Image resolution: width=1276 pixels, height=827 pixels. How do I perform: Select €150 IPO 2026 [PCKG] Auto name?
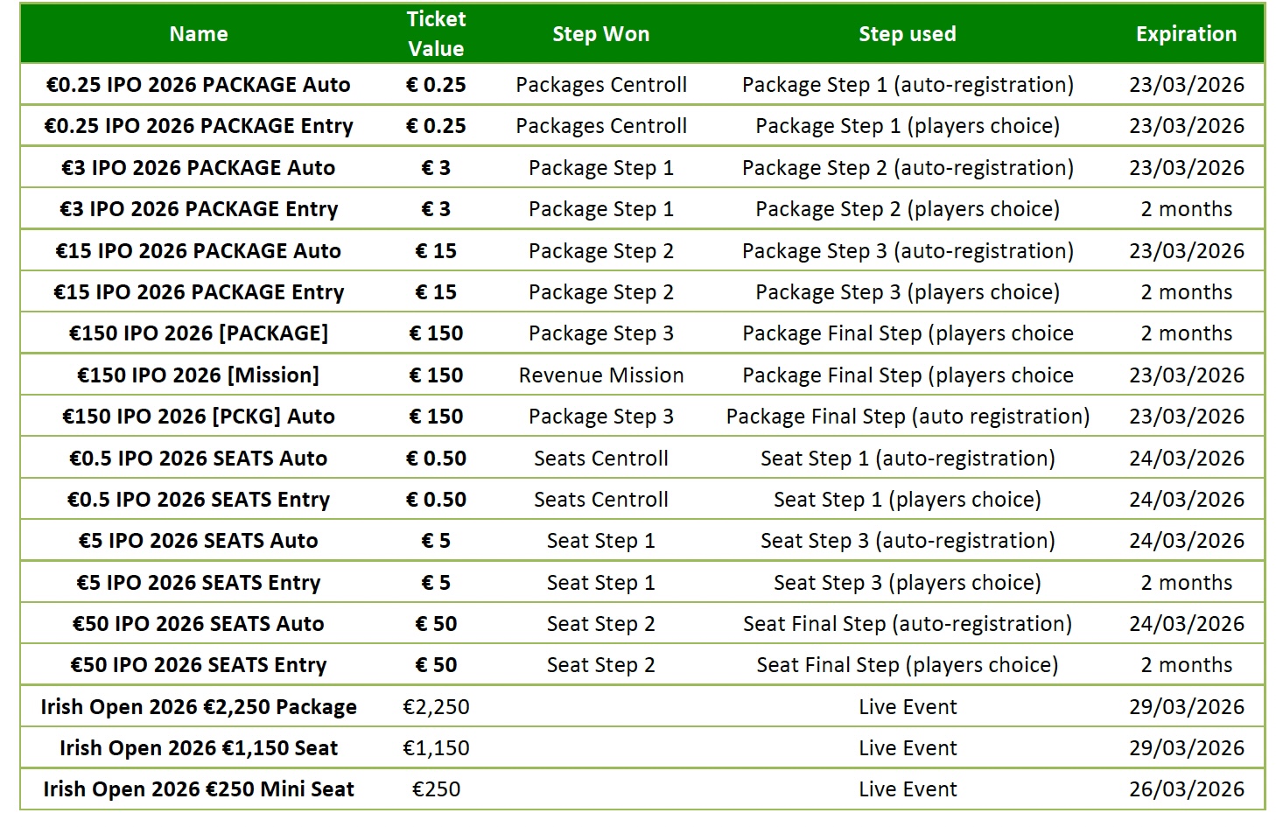[x=199, y=417]
